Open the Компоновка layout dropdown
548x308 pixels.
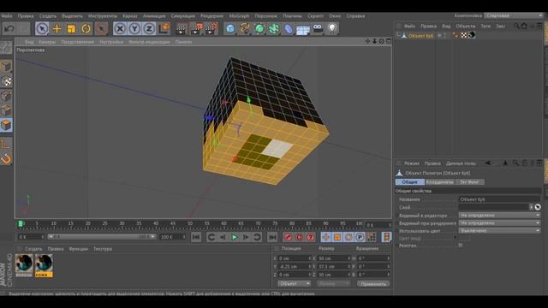(x=514, y=15)
